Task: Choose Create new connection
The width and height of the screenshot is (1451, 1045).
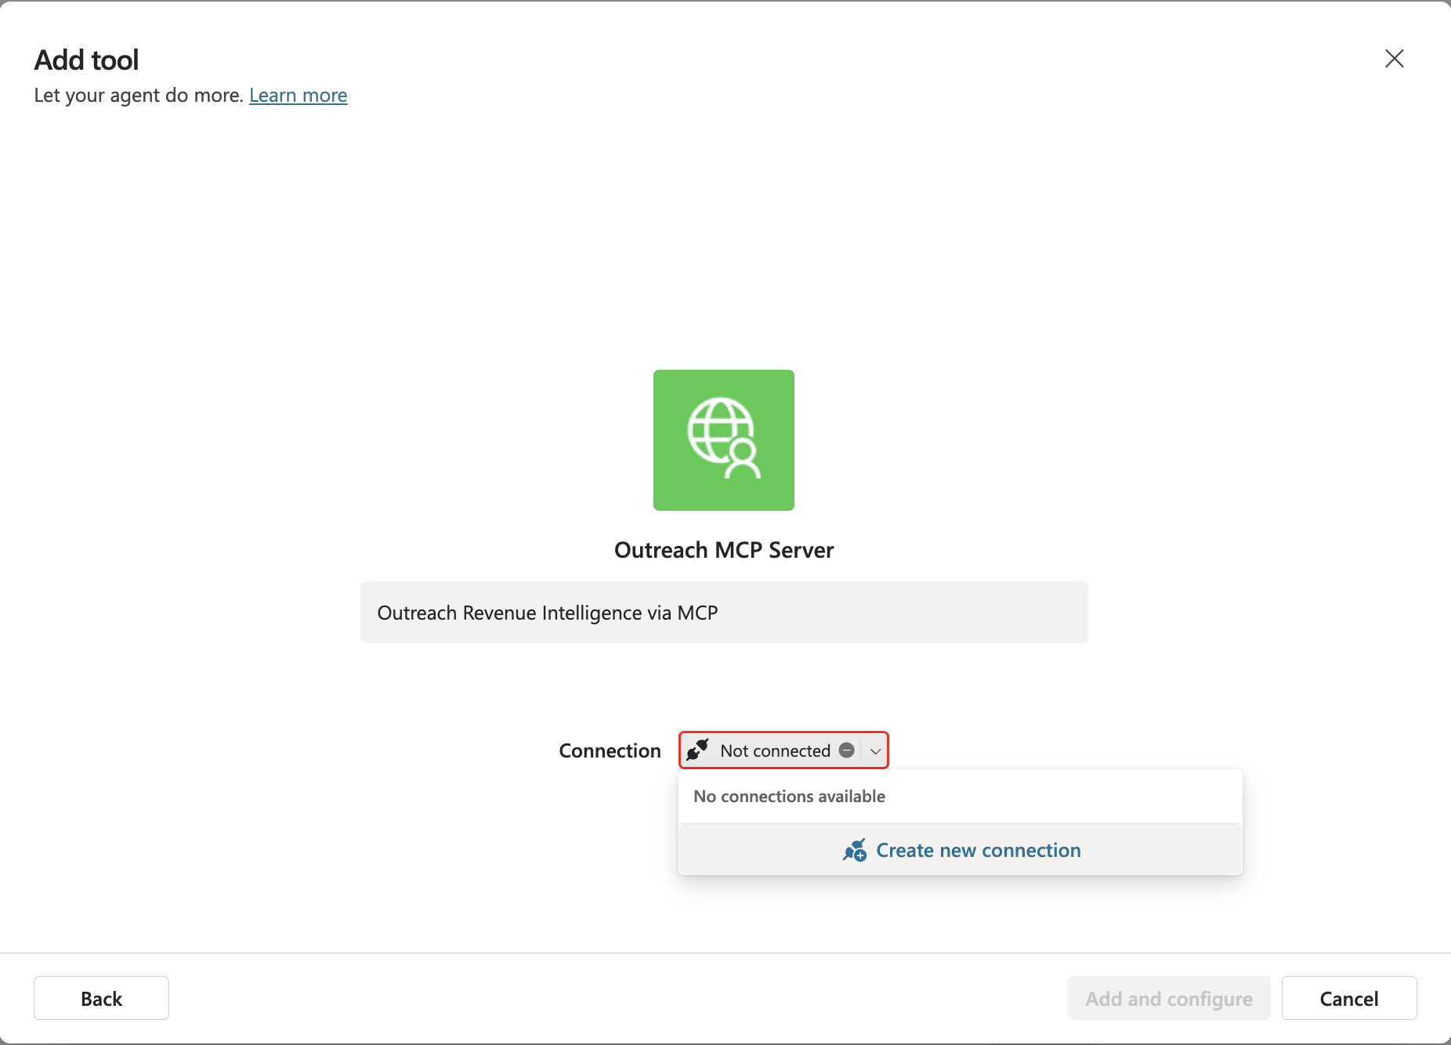Action: (961, 850)
